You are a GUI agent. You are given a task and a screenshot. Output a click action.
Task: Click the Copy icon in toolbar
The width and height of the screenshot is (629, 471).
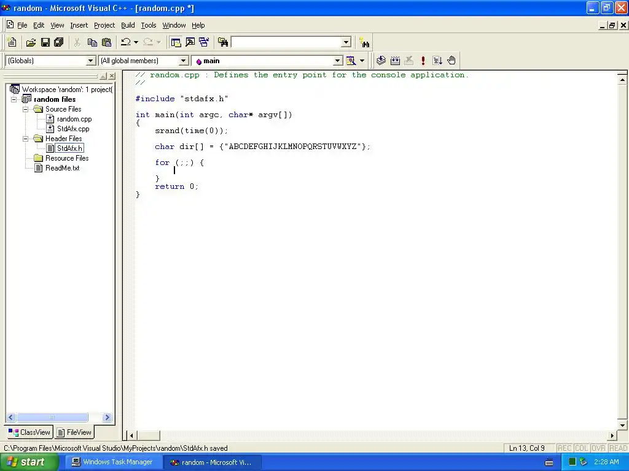[92, 42]
